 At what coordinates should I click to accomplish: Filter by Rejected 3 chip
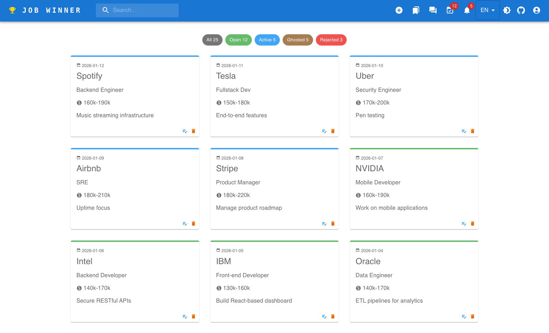pos(331,40)
